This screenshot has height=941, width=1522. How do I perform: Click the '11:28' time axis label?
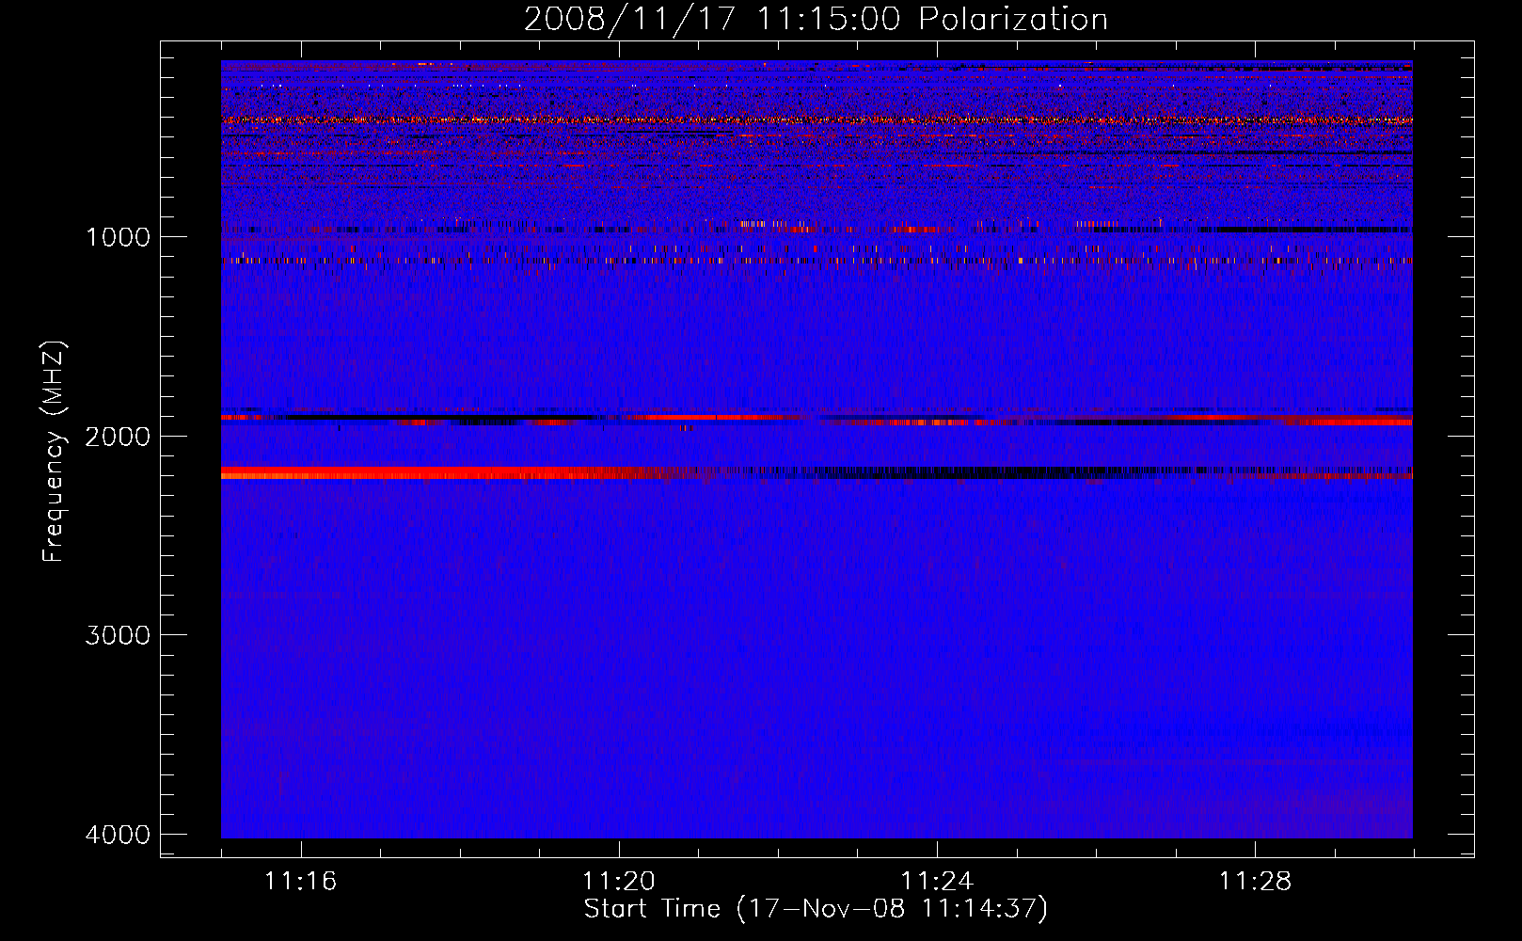[1256, 881]
